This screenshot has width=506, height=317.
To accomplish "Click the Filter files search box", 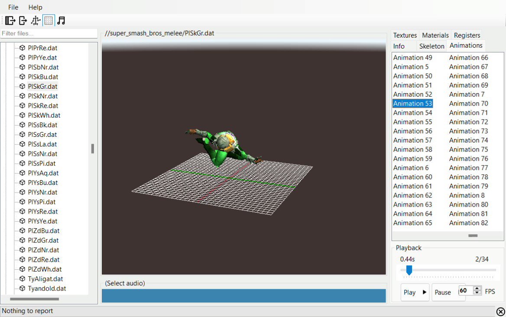I will [x=49, y=33].
